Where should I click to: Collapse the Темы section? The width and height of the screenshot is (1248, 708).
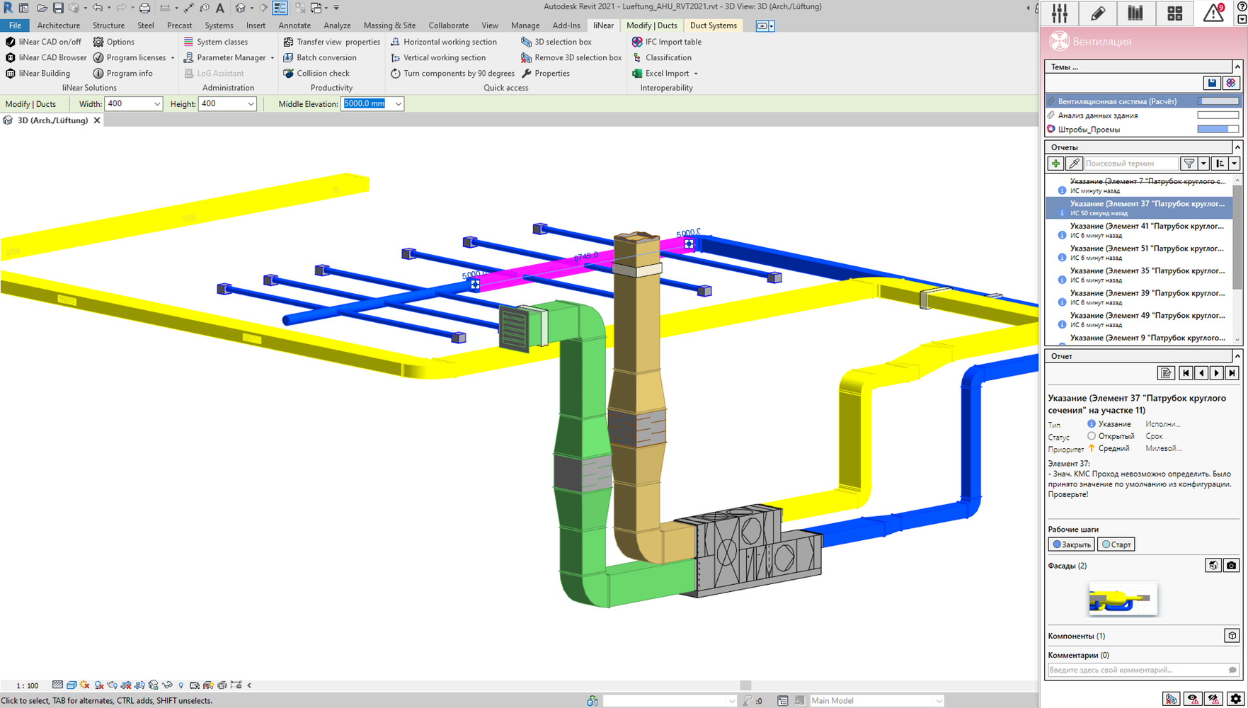click(x=1237, y=67)
